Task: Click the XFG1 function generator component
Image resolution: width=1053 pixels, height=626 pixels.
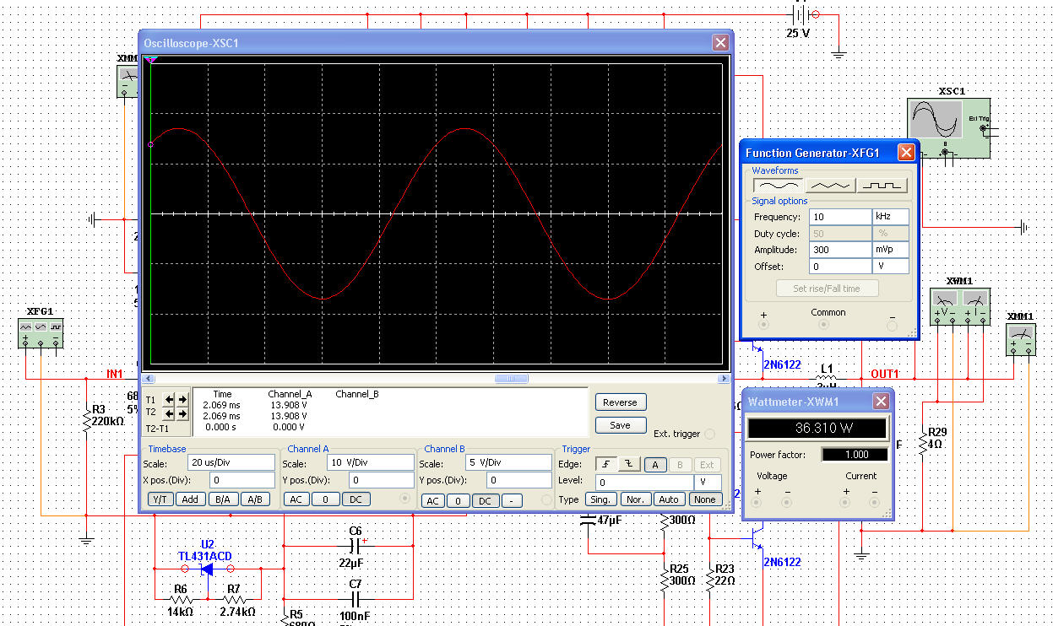Action: [41, 333]
